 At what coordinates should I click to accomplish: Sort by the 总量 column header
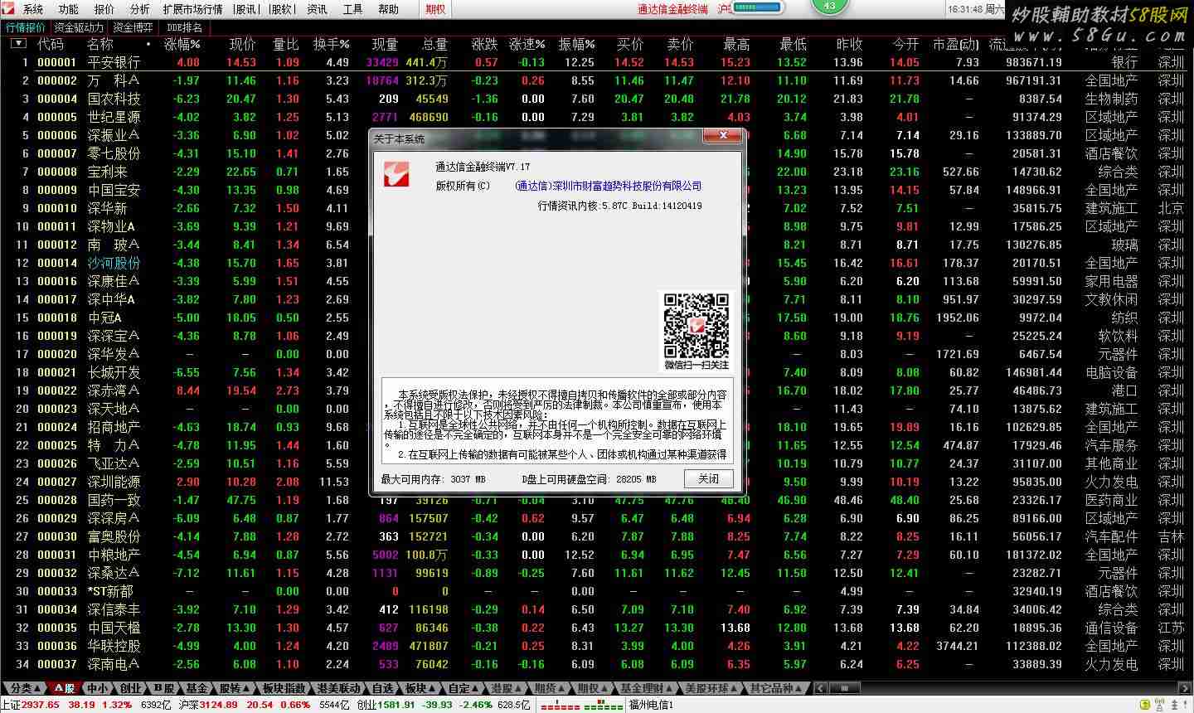point(434,43)
